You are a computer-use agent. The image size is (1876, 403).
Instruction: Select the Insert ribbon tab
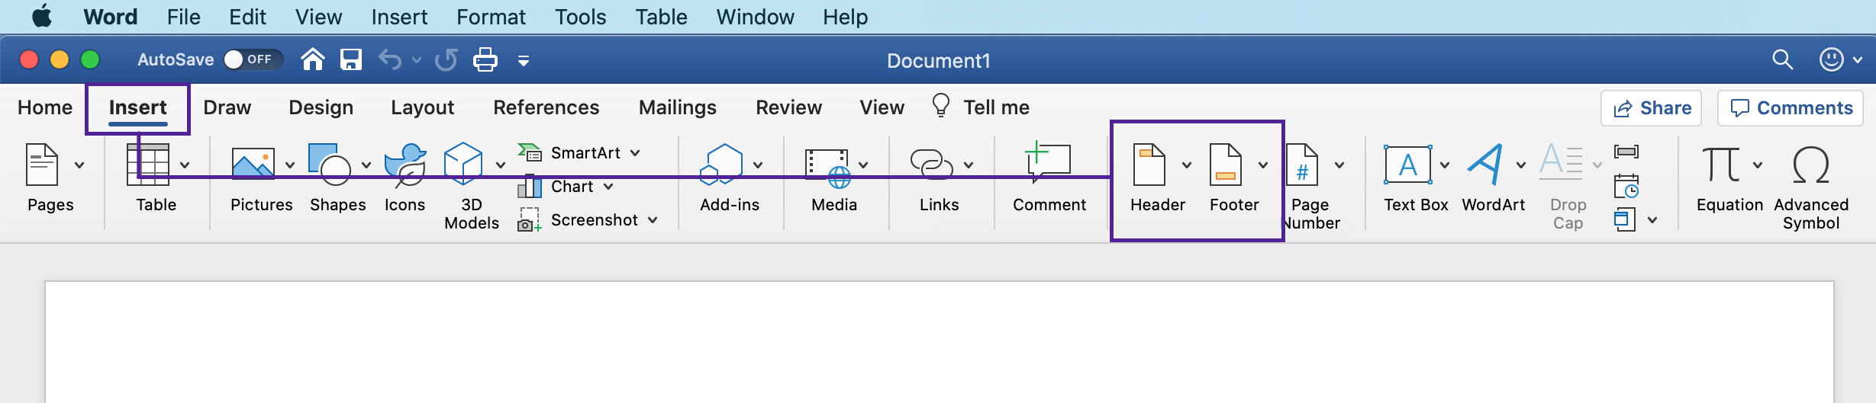coord(137,108)
